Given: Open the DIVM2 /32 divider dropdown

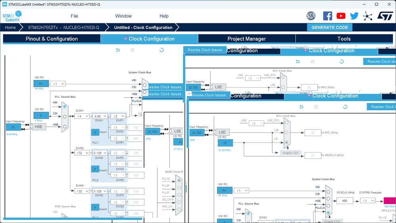Looking at the screenshot, I should pyautogui.click(x=82, y=153).
